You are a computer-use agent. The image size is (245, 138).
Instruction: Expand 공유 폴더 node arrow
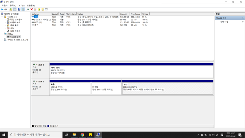point(5,25)
